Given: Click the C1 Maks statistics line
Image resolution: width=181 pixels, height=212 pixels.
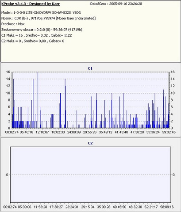Looking at the screenshot, I should (37, 35).
